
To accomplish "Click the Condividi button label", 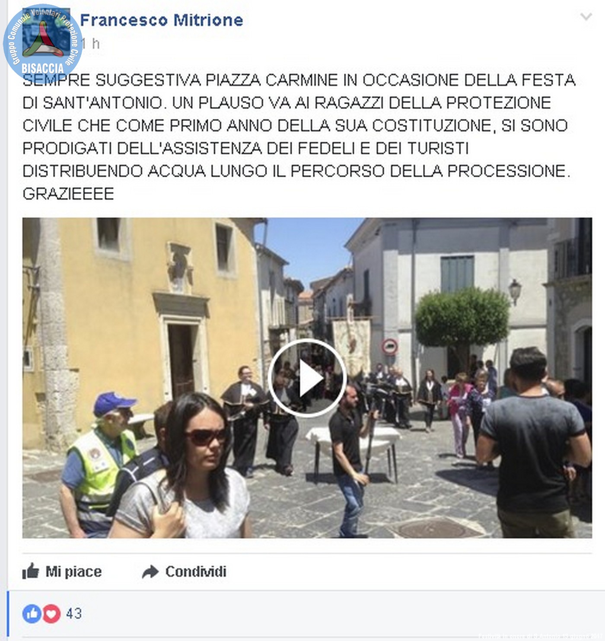I will pos(196,571).
